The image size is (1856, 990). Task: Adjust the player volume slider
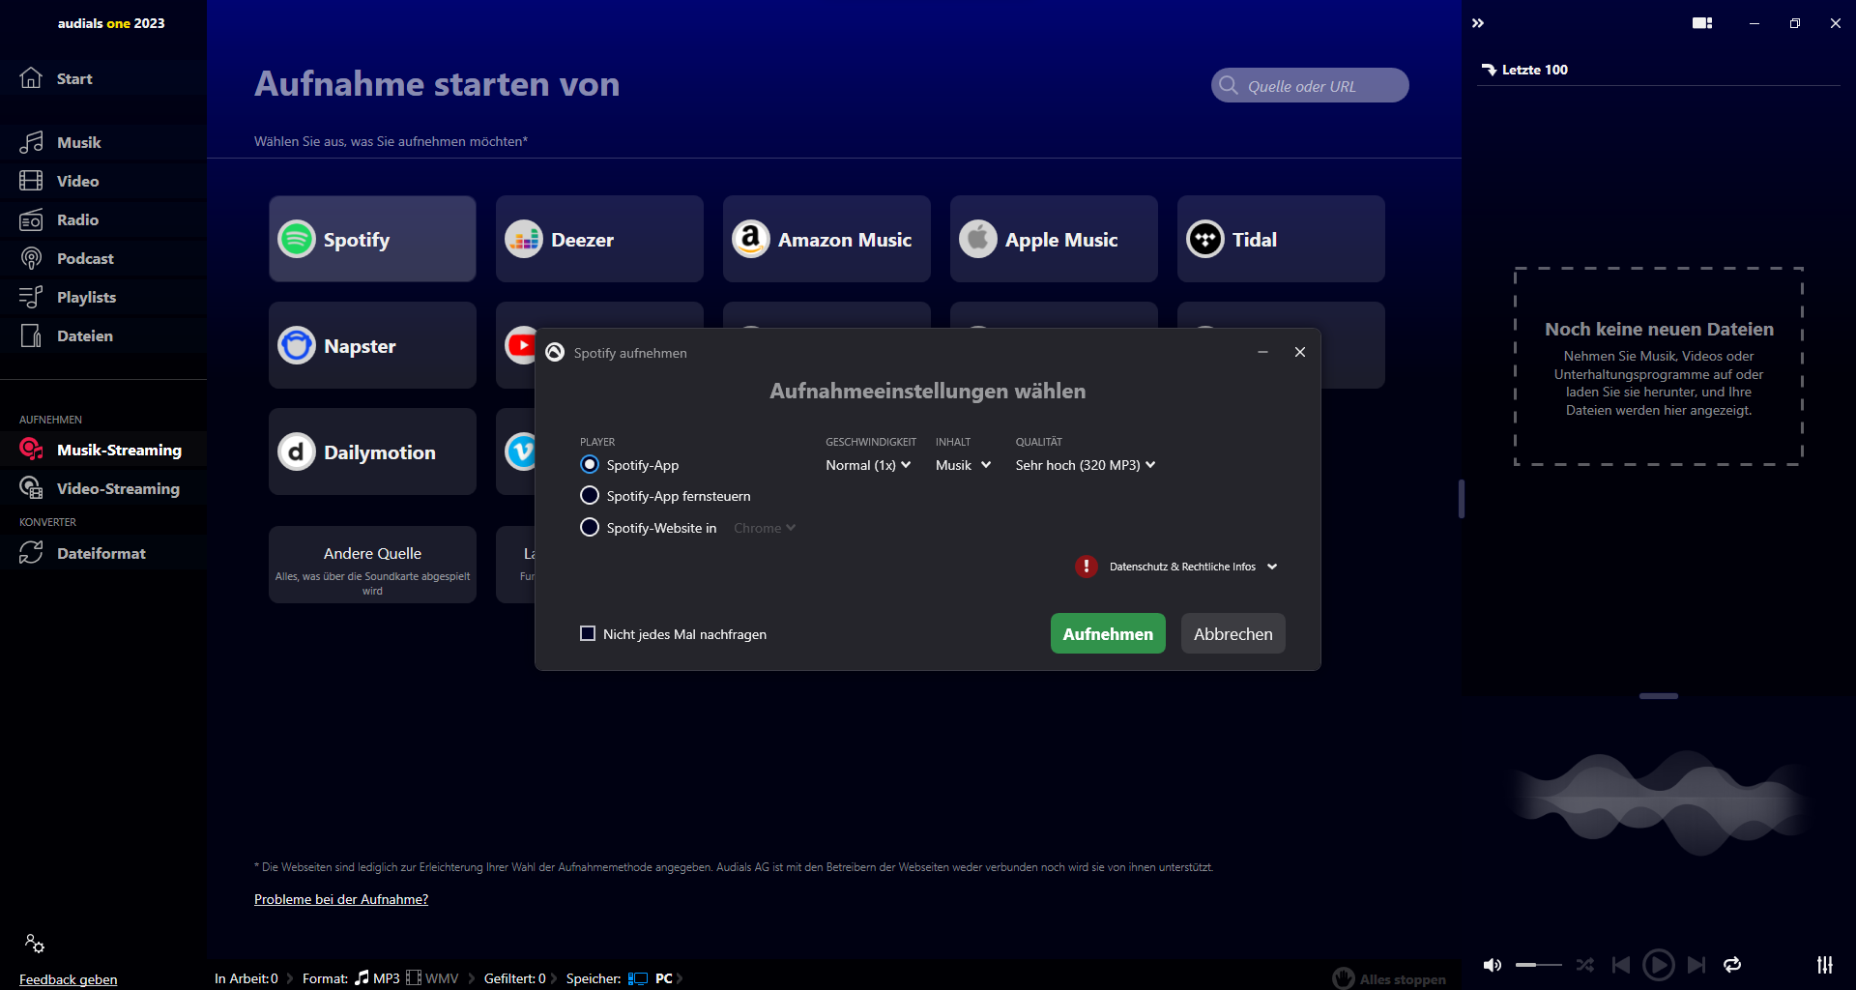pos(1539,965)
